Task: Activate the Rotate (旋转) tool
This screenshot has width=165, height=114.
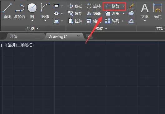Action: tap(94, 6)
